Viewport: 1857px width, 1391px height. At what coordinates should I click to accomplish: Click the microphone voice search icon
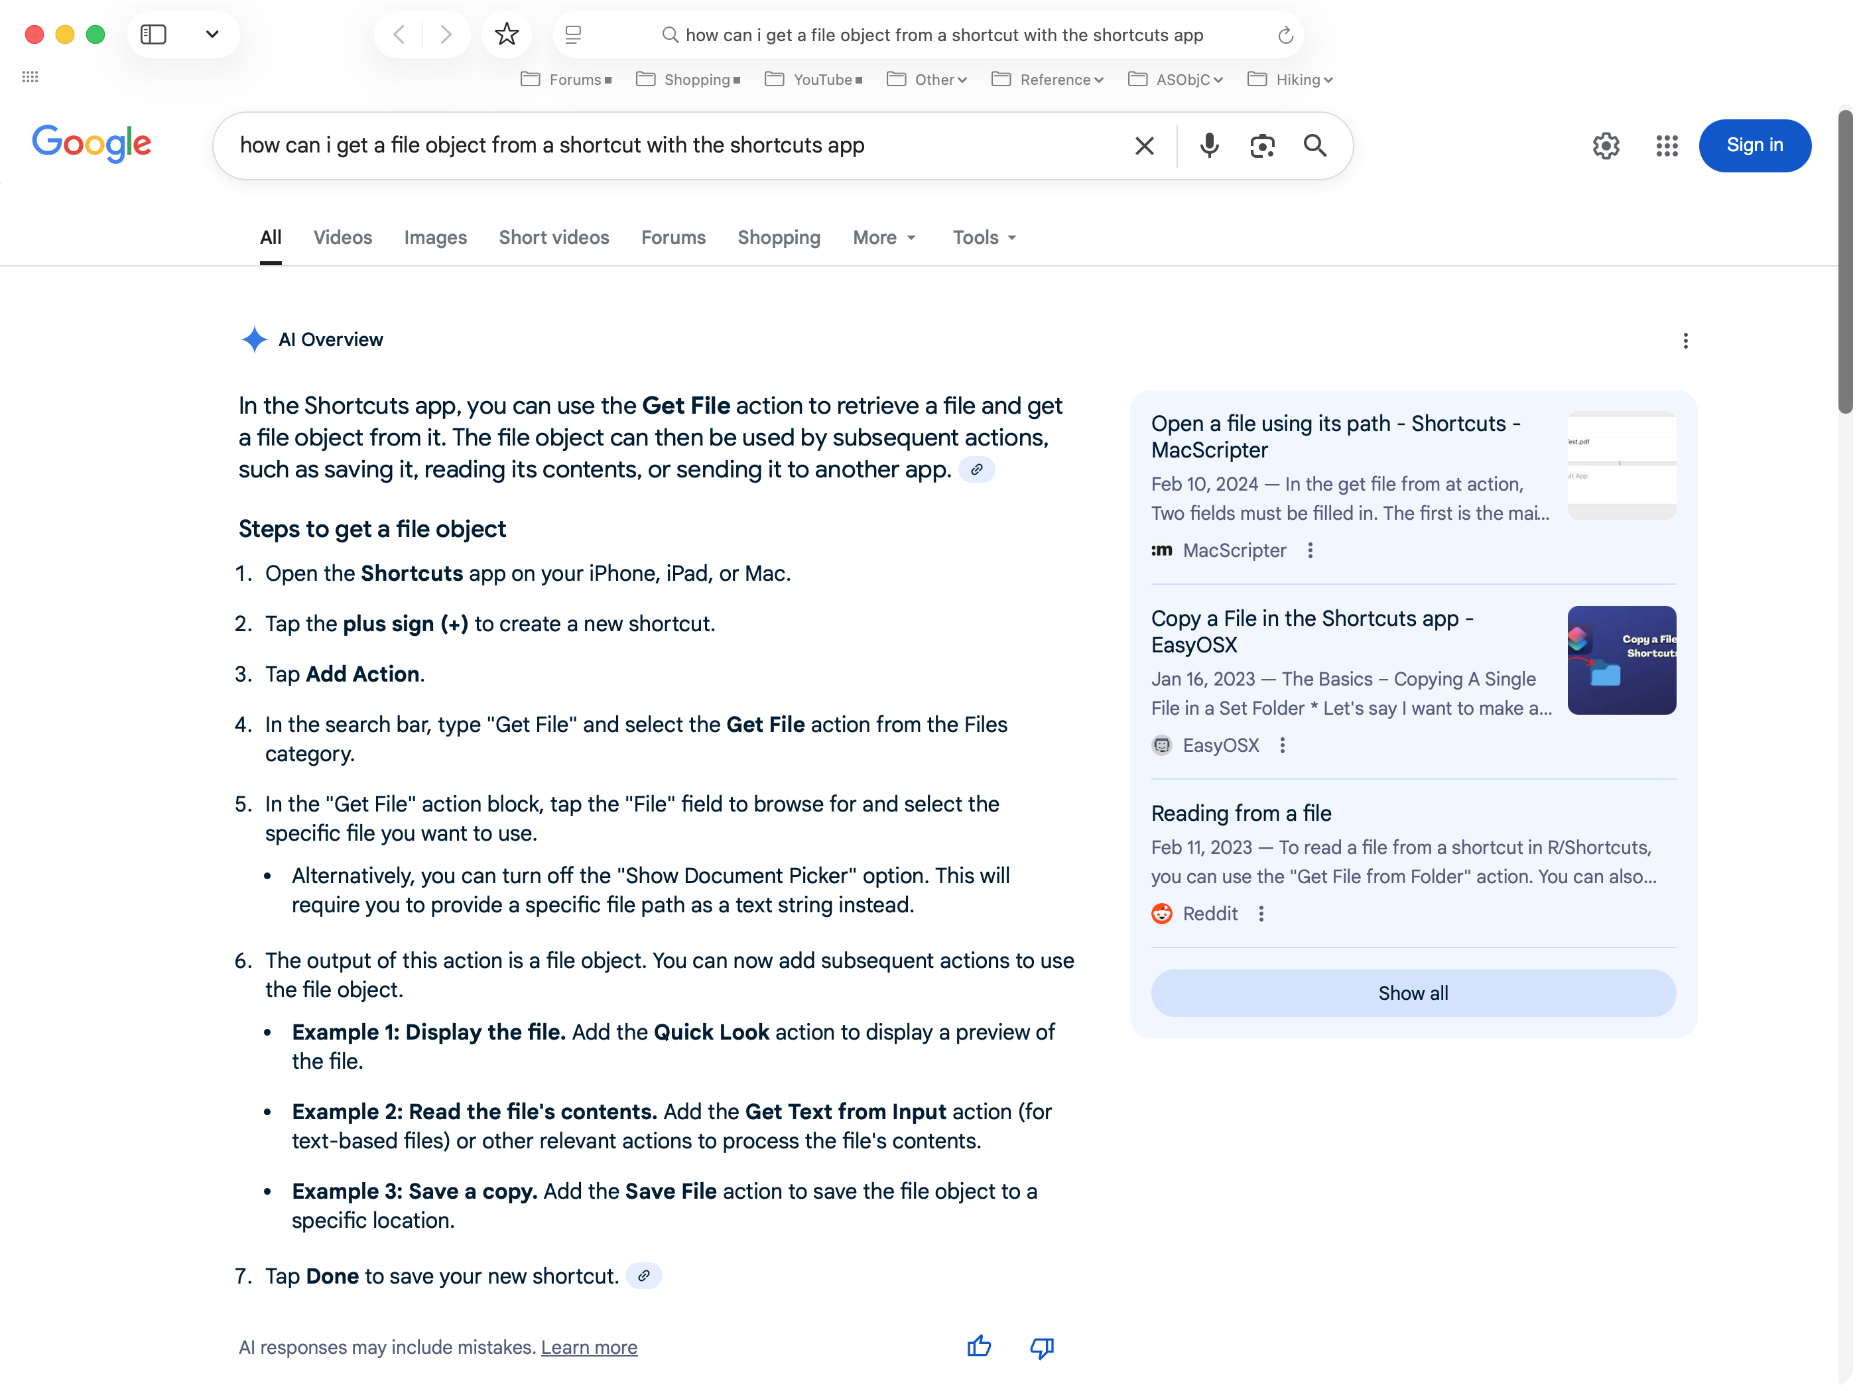[1209, 145]
